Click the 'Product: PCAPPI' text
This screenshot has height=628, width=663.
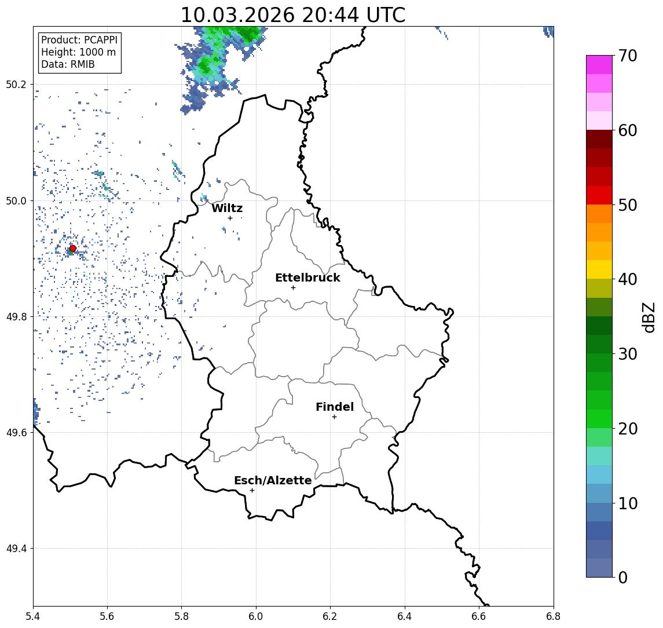[x=79, y=40]
